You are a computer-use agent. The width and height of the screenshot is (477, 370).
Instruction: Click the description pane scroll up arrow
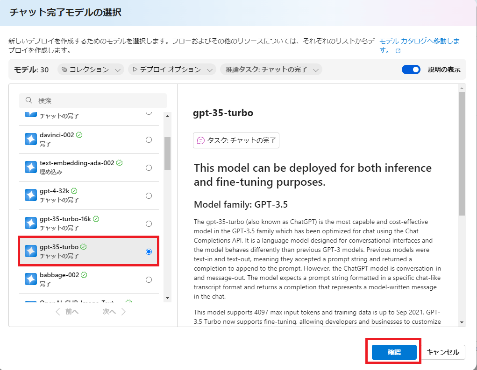point(462,88)
